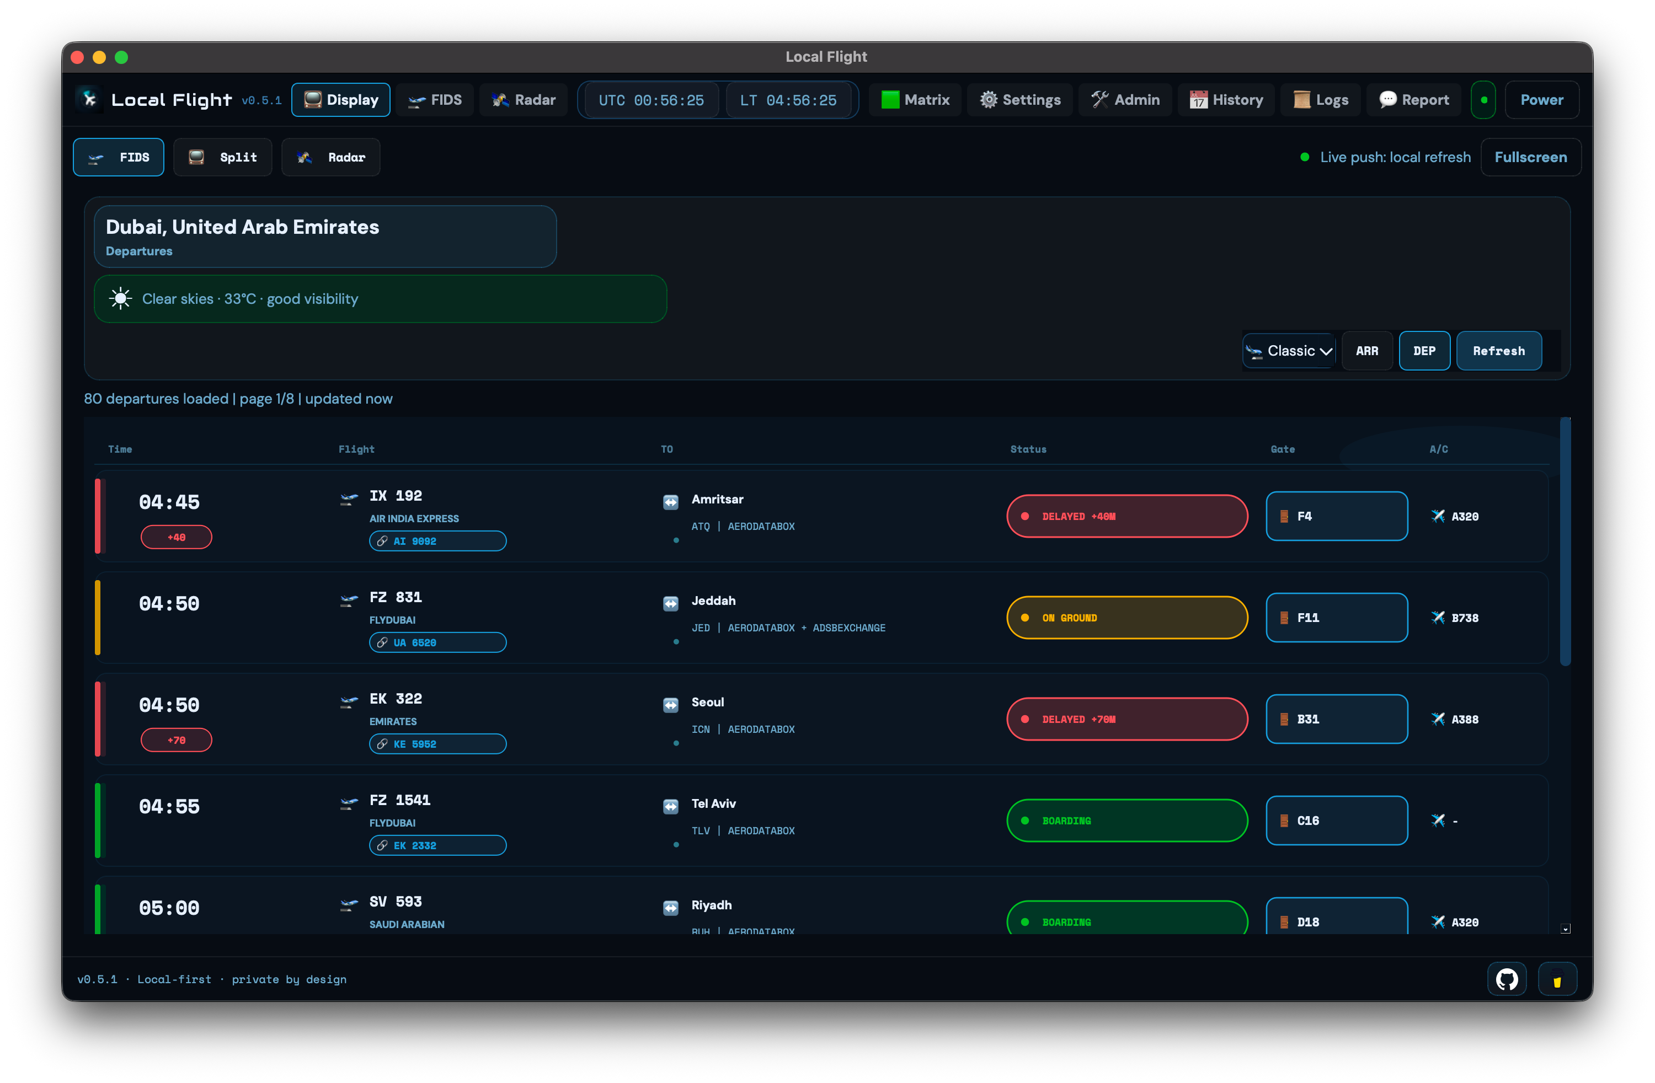Select the FIDS sub-tab

coord(119,157)
